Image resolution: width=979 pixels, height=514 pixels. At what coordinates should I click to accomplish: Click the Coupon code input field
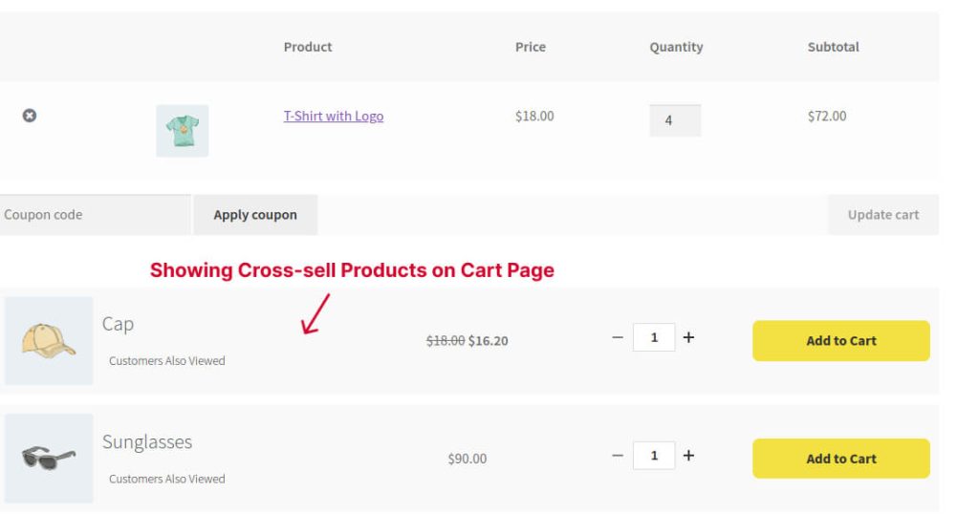click(94, 215)
